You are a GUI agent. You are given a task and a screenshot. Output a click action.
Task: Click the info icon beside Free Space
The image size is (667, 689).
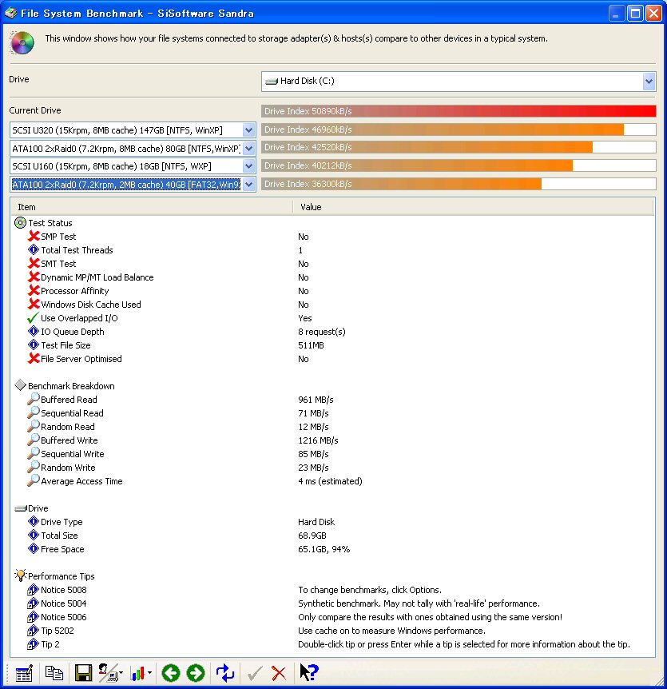point(34,549)
